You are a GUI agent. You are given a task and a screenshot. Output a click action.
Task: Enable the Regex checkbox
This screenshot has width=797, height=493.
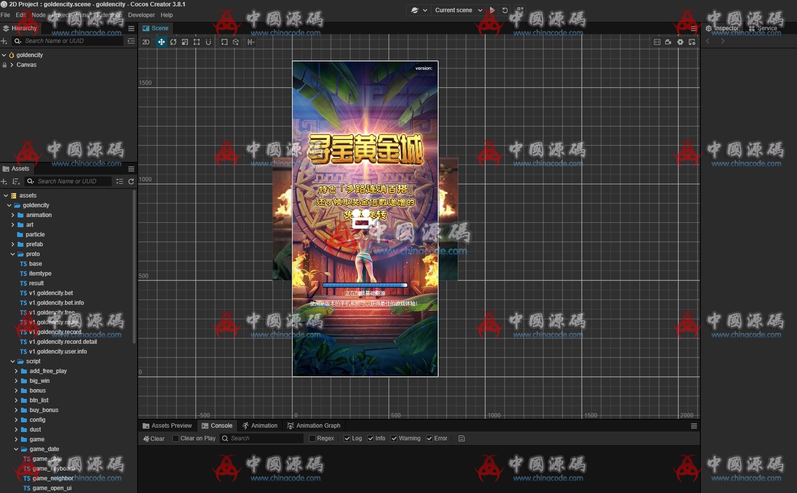point(312,438)
